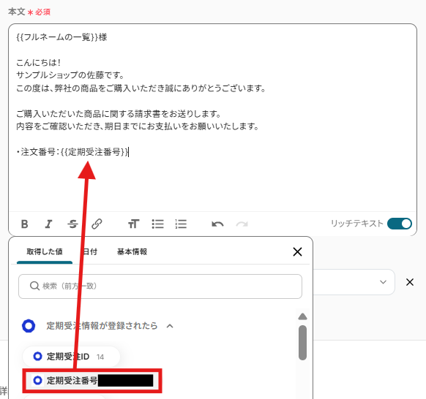Click the line starting ご購入いただいた商品に関する

click(119, 114)
